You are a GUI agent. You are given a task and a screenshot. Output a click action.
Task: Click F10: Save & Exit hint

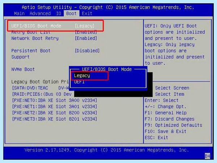166,131
